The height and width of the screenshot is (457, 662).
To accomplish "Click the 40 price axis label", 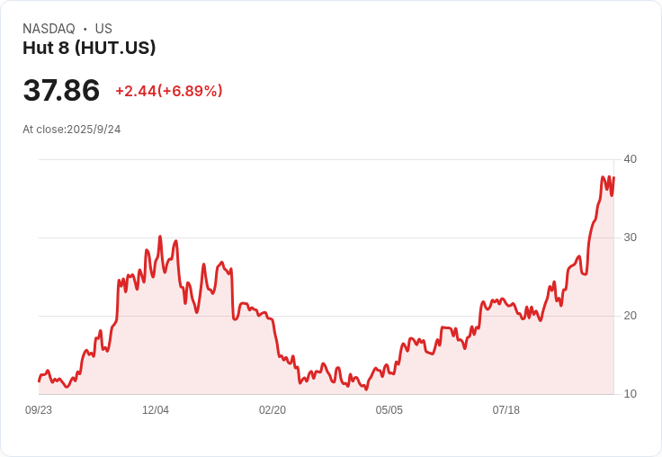I will tap(630, 159).
